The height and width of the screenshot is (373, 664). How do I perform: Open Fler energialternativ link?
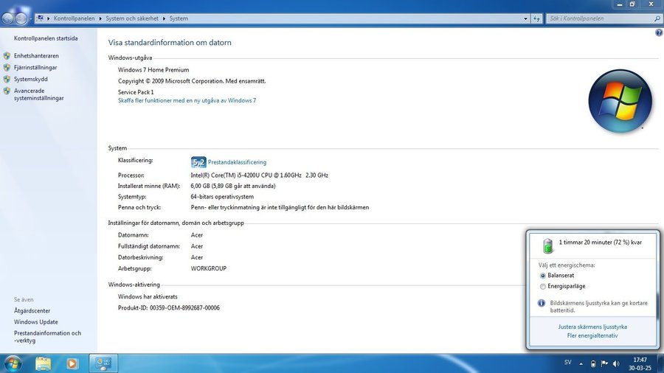[592, 336]
